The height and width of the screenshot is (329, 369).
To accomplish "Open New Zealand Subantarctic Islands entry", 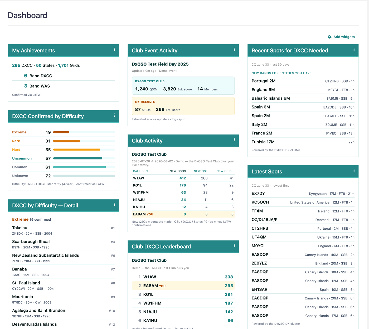I will click(64, 258).
